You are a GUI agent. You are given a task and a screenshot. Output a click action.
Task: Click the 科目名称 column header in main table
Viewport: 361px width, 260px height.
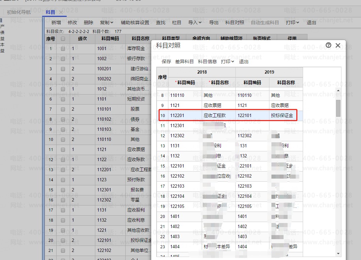[x=140, y=39]
